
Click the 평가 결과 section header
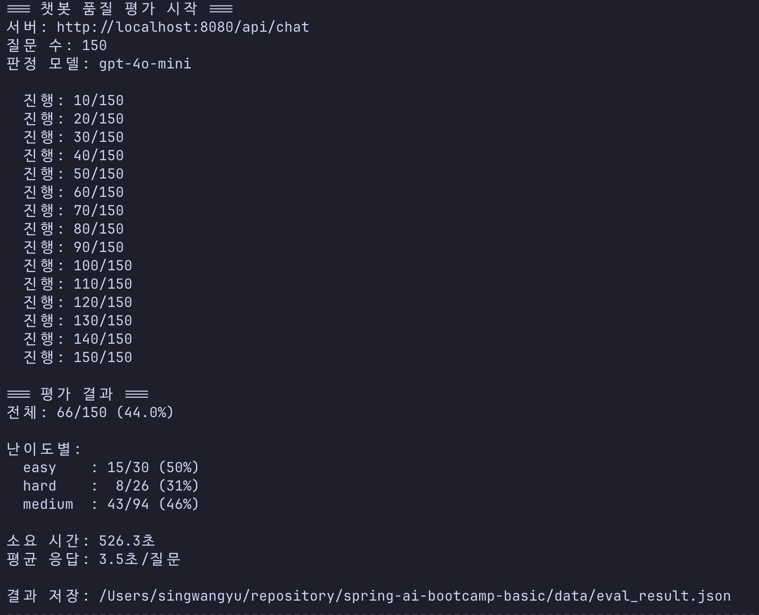click(x=77, y=394)
